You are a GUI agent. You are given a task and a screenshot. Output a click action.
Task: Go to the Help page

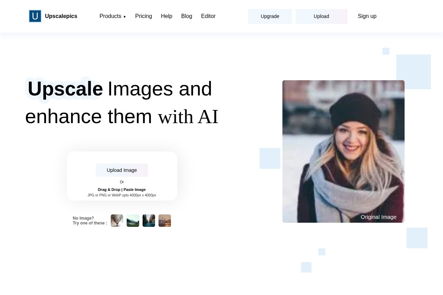tap(166, 16)
